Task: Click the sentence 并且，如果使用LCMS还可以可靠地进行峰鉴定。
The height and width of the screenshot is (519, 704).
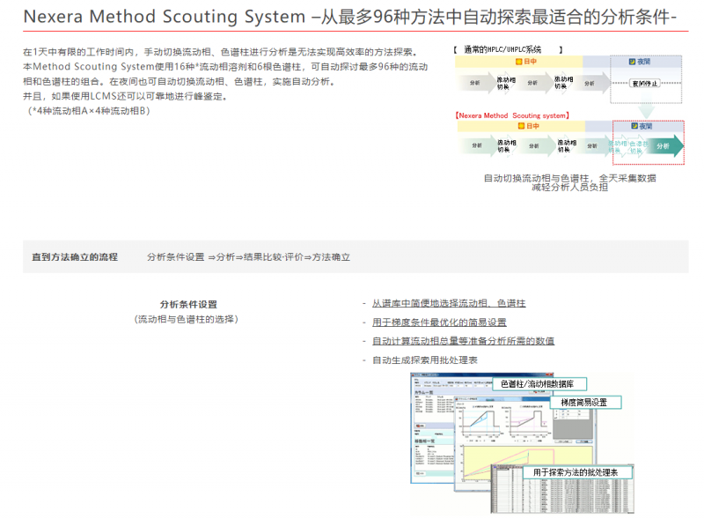Action: 126,96
